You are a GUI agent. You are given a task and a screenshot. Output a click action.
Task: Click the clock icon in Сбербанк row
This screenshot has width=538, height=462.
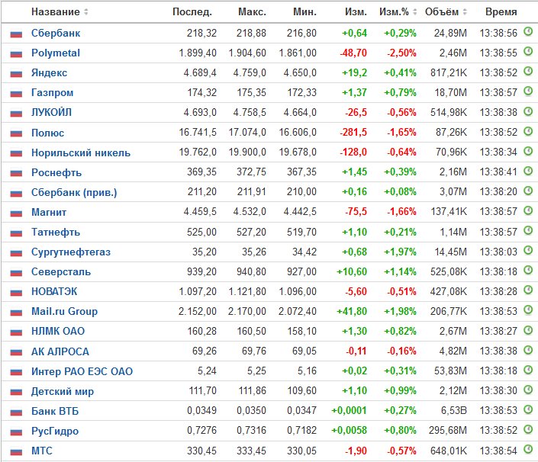[x=528, y=32]
